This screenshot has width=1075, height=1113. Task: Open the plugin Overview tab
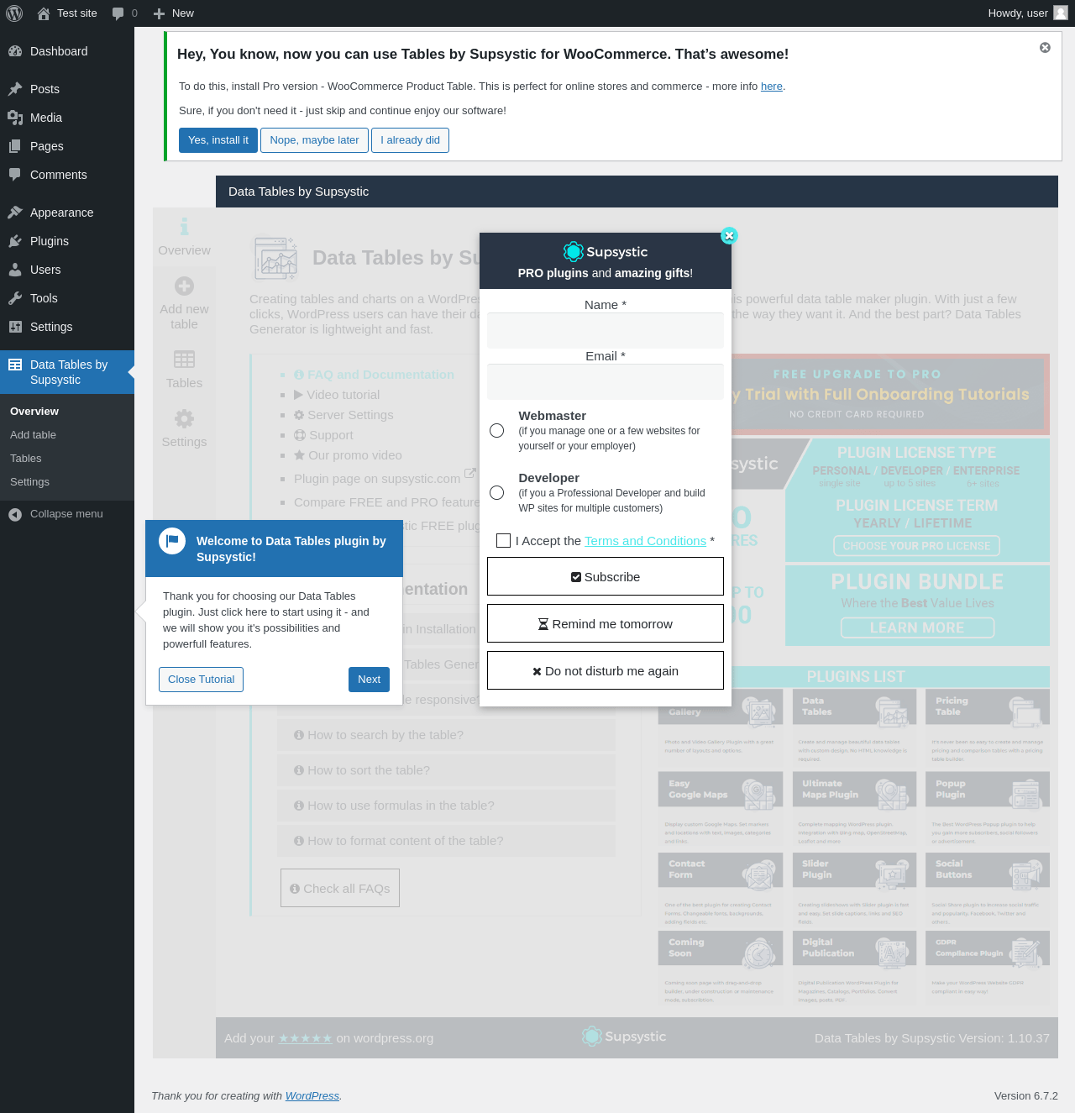(184, 238)
